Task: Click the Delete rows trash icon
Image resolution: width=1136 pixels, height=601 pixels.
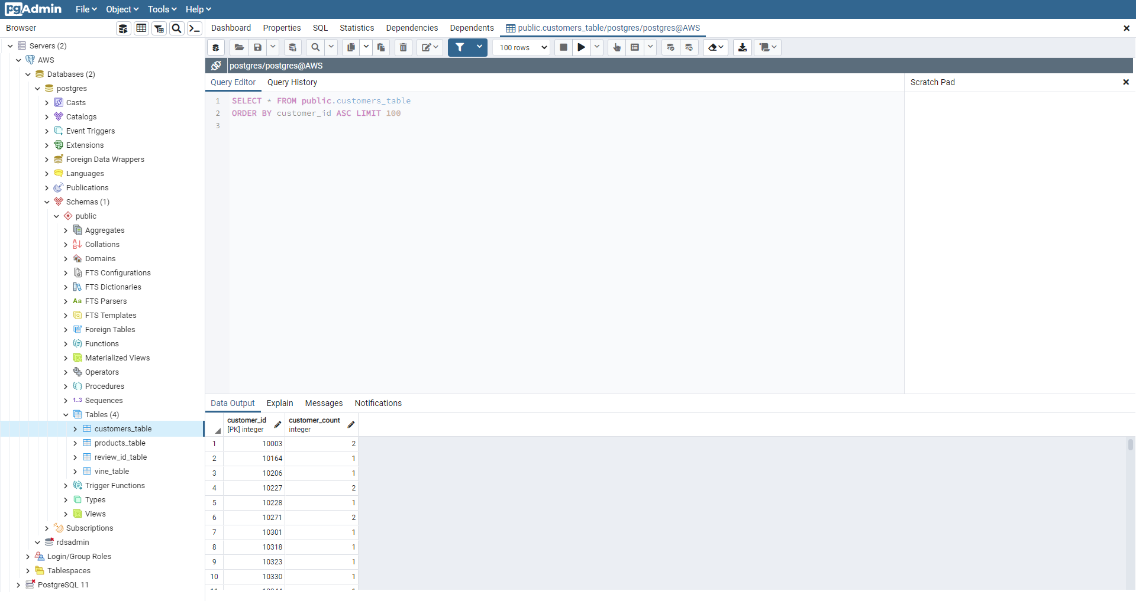Action: point(404,47)
